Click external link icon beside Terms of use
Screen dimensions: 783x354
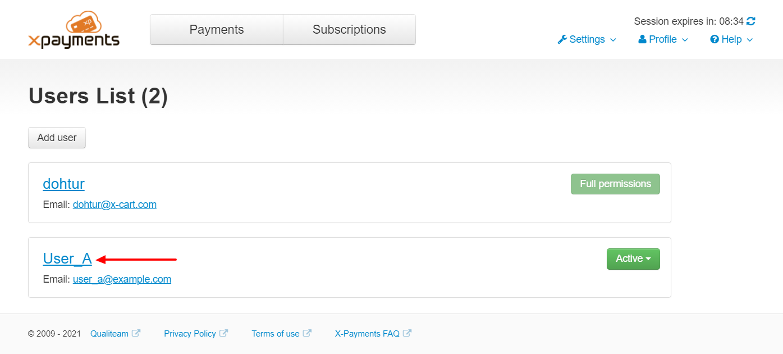click(307, 333)
